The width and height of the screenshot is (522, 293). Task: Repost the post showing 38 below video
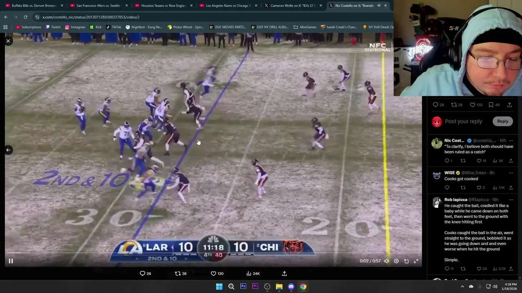point(181,273)
